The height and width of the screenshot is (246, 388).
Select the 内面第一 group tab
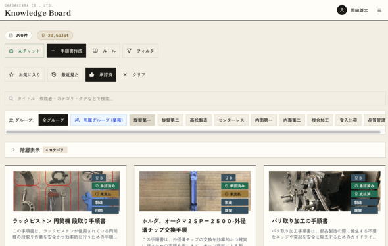(x=264, y=120)
